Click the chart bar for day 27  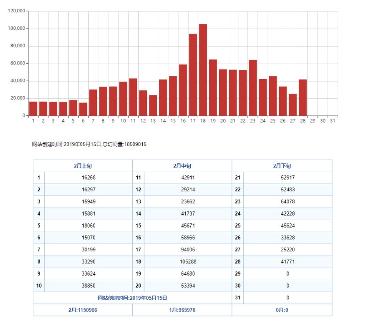(x=293, y=105)
